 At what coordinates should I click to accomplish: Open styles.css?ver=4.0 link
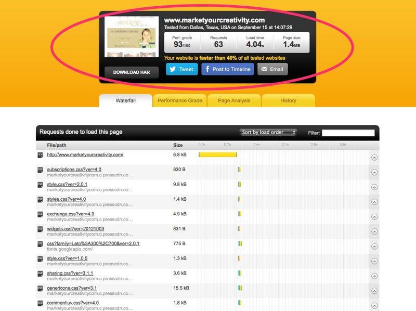[x=67, y=199]
